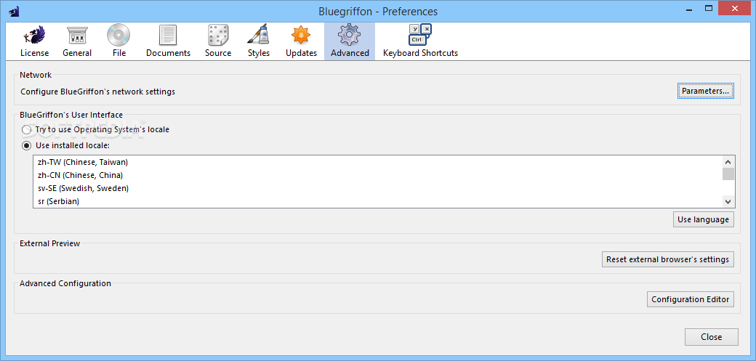The image size is (756, 361).
Task: Close the Preferences dialog with Close button
Action: (x=711, y=337)
